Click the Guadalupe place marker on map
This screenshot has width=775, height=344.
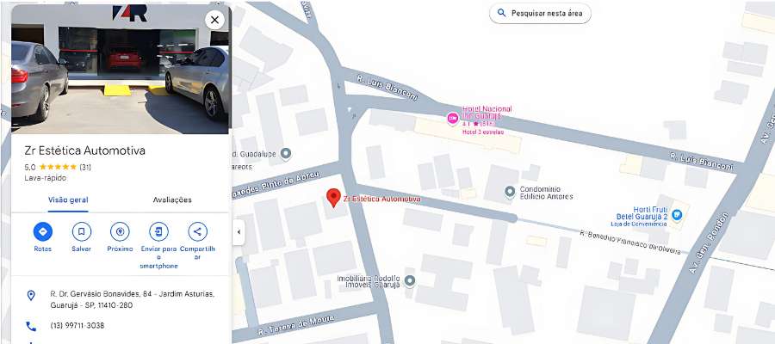(286, 153)
